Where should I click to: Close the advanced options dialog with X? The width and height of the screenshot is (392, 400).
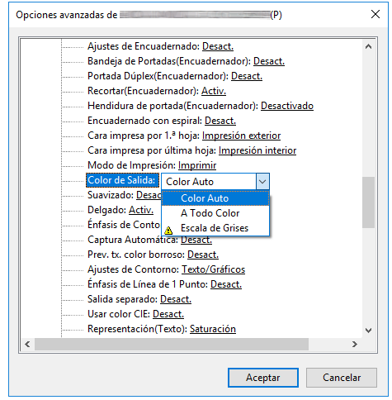tap(375, 14)
